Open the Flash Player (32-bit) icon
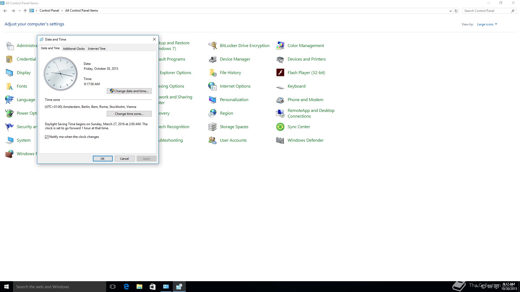 (x=280, y=72)
